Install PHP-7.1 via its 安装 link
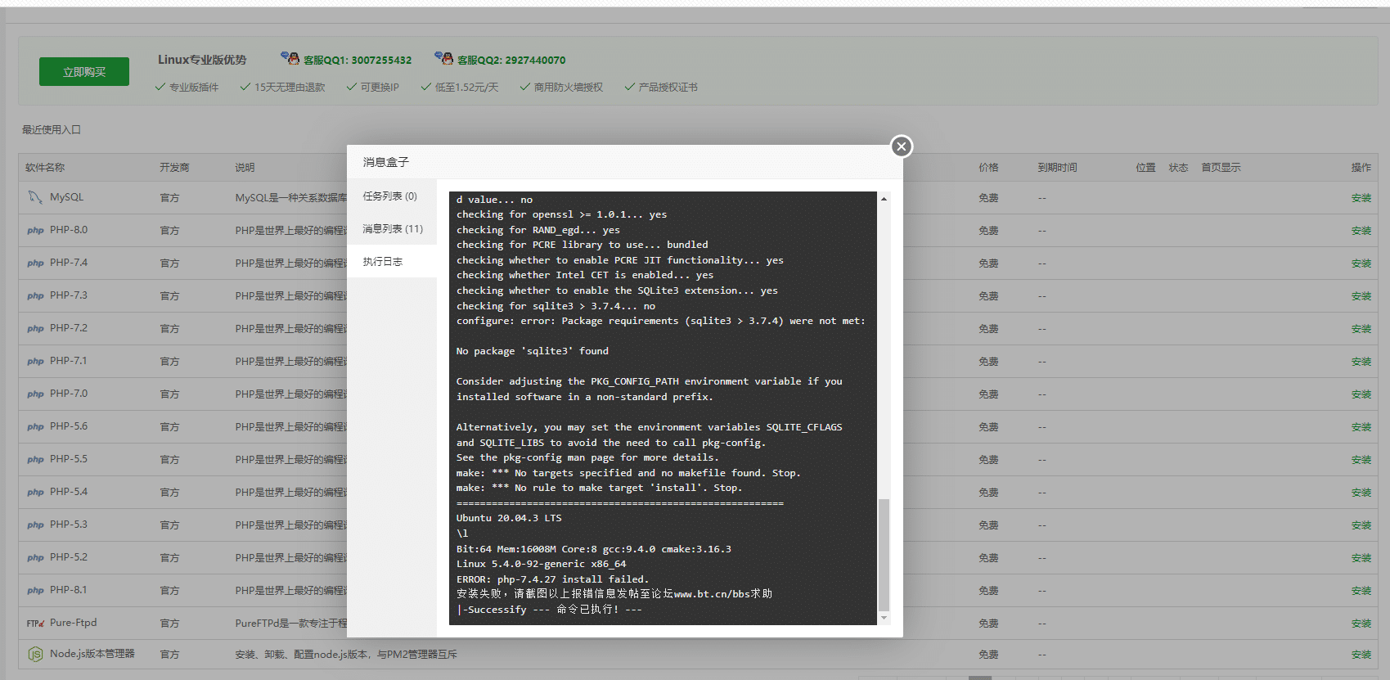This screenshot has height=680, width=1390. click(1361, 362)
